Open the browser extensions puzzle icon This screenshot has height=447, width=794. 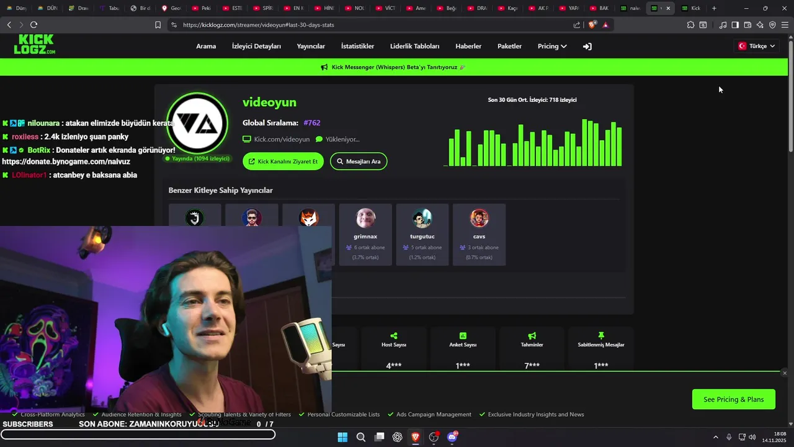(x=690, y=25)
